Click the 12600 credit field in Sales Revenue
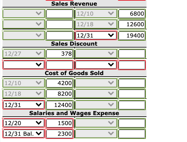The width and height of the screenshot is (187, 142). pos(132,24)
